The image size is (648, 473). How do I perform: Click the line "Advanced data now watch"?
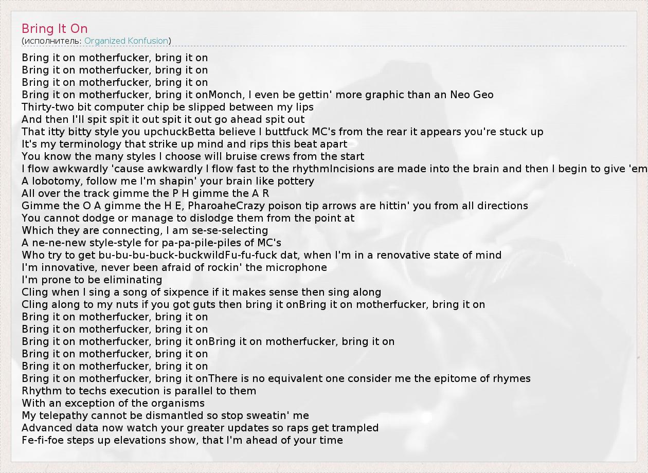[x=200, y=428]
